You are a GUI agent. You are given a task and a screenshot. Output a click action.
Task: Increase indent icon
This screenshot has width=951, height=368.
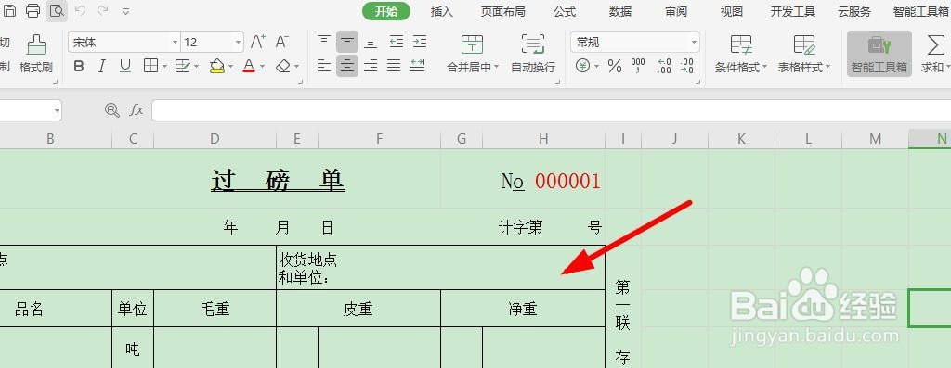click(x=420, y=42)
